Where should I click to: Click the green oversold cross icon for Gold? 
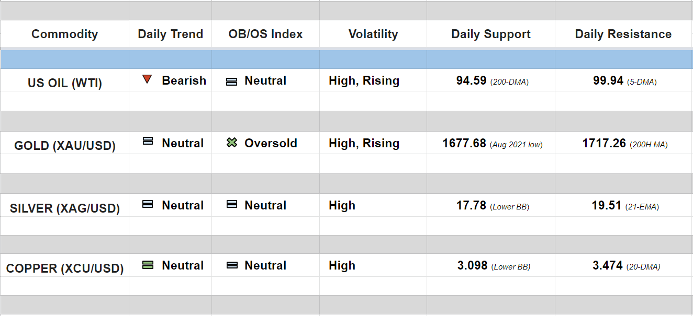(x=232, y=143)
